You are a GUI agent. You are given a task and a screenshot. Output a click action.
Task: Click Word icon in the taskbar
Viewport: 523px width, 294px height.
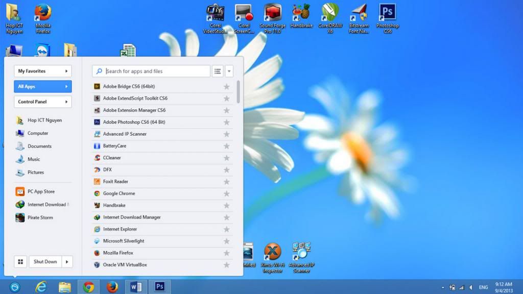coord(136,287)
